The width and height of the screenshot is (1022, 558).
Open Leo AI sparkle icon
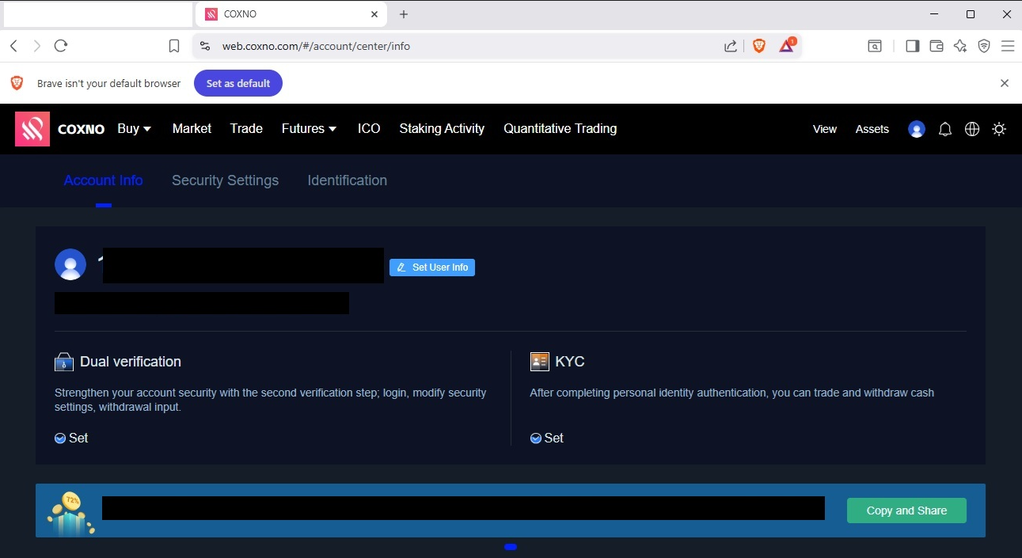[960, 46]
